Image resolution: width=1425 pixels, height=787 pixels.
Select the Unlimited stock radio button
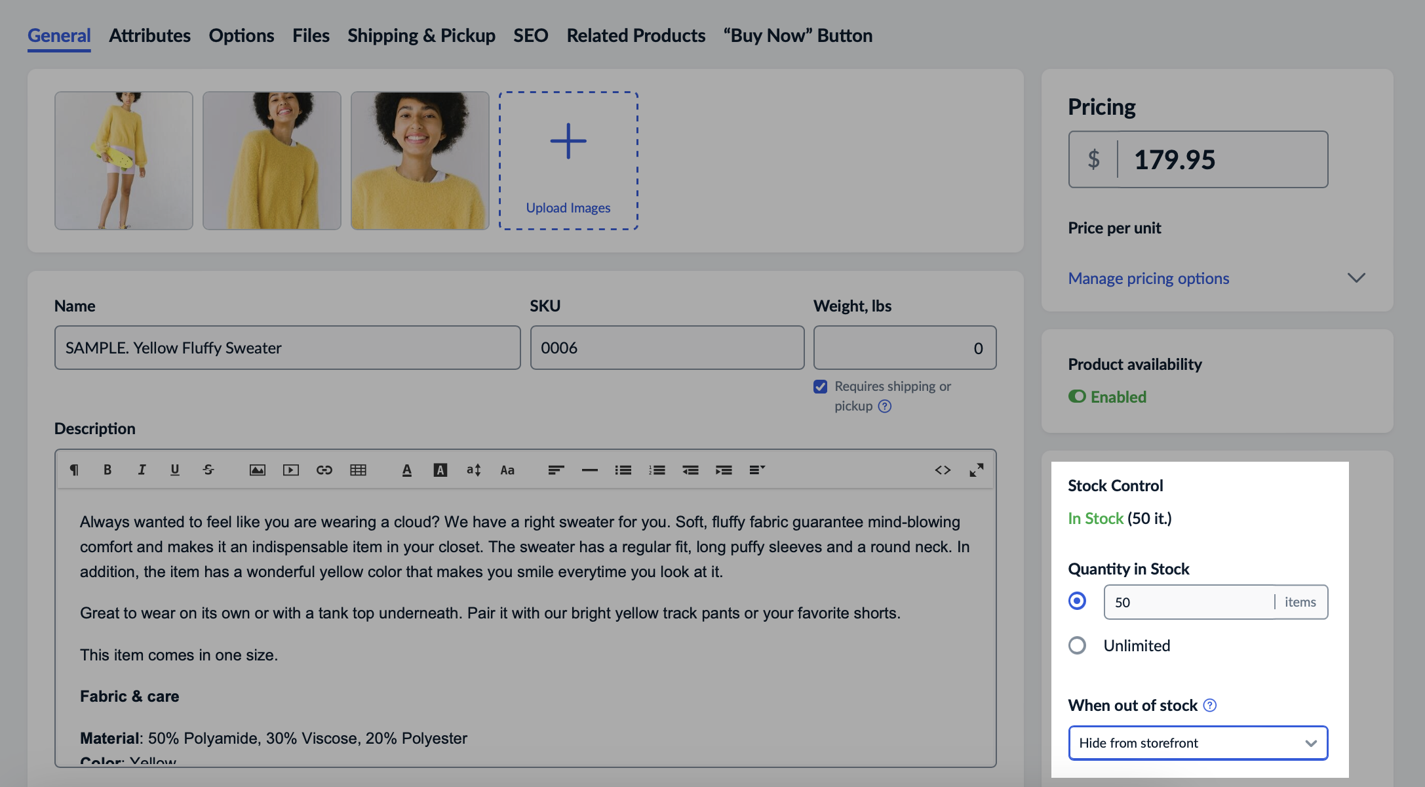[x=1077, y=645]
